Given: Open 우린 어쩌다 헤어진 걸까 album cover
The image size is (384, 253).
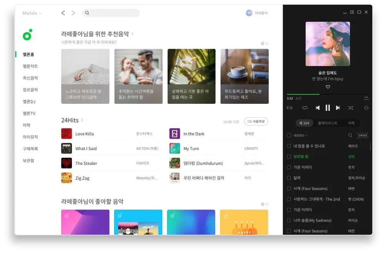Looking at the screenshot, I should coord(175,178).
